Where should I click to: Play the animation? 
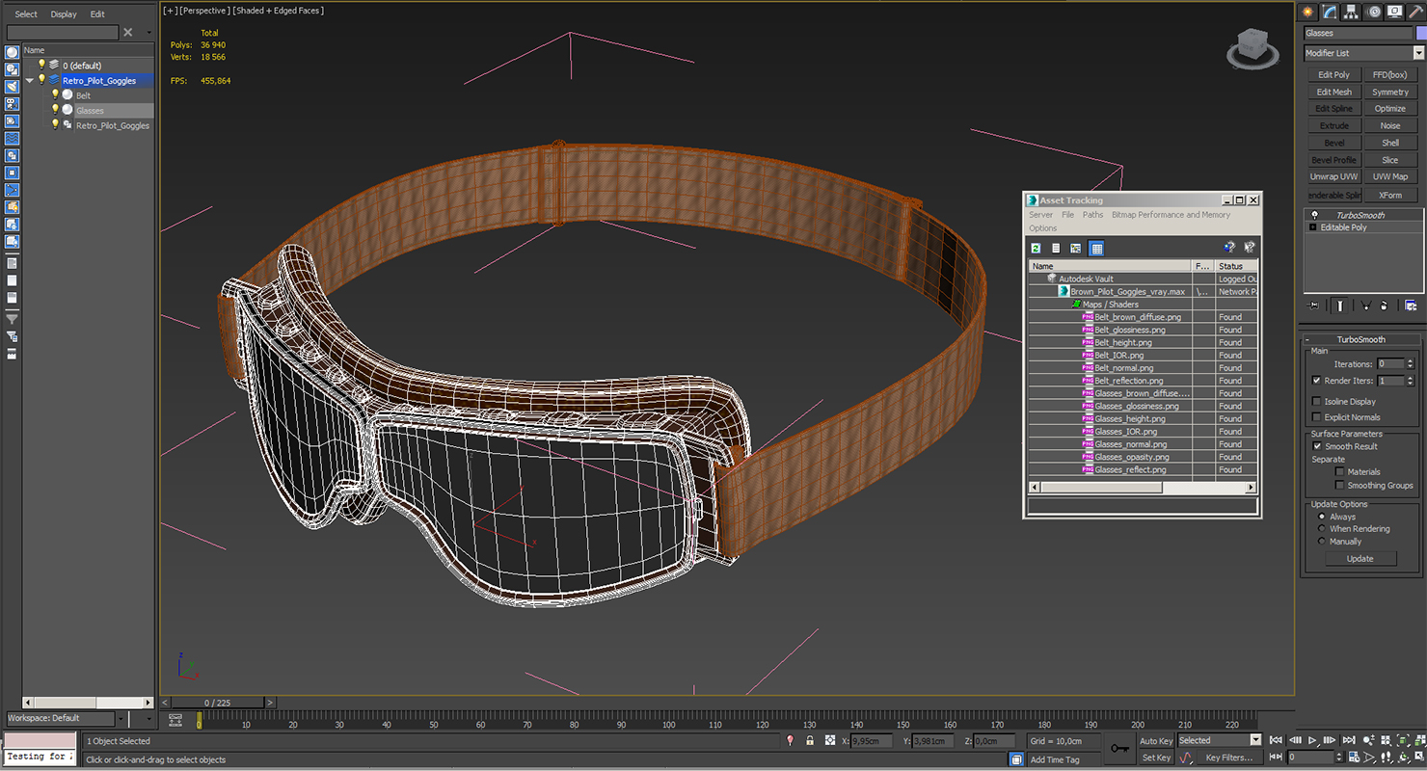[1312, 740]
